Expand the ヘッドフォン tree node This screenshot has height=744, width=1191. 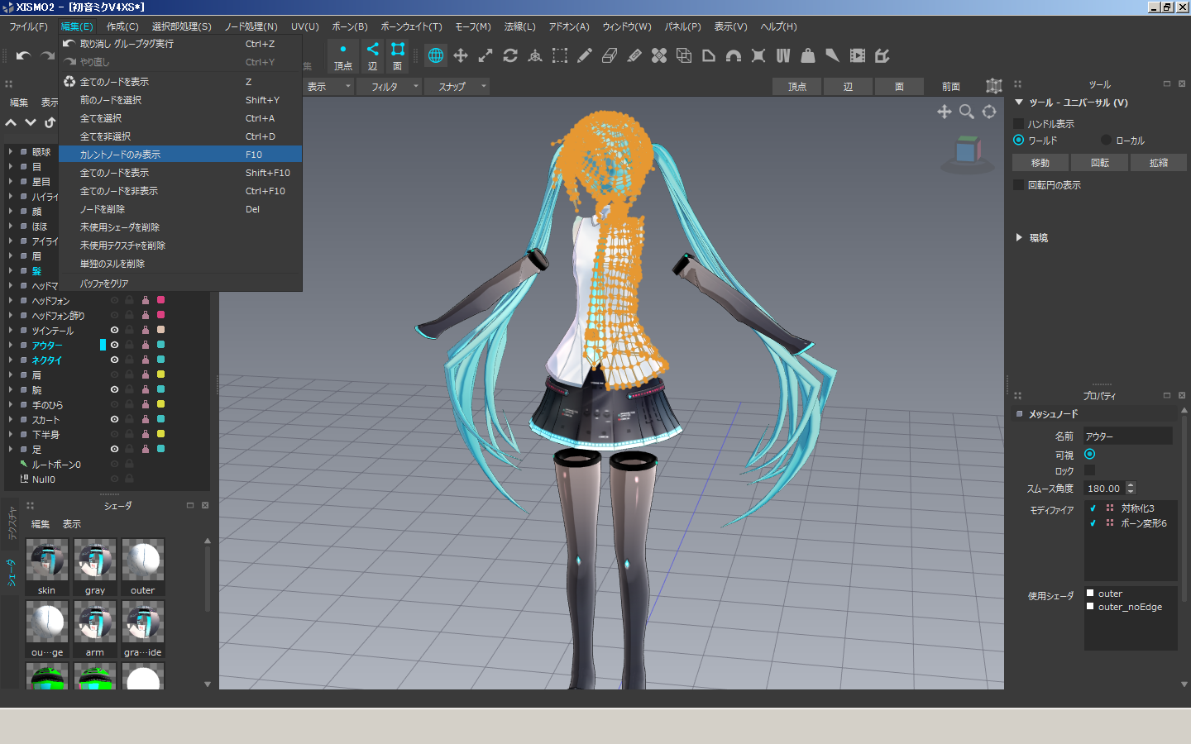(11, 300)
